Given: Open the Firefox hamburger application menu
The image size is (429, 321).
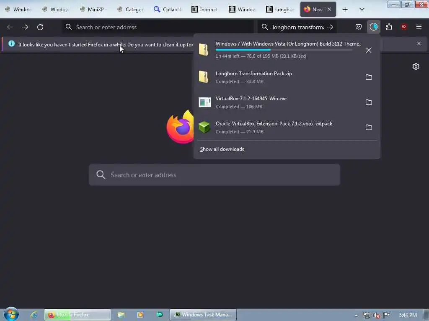Looking at the screenshot, I should (419, 27).
